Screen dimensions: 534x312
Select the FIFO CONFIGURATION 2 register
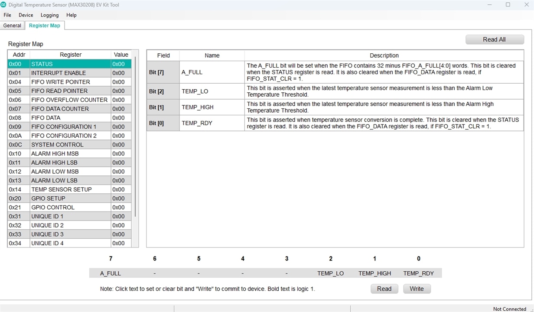pos(69,136)
